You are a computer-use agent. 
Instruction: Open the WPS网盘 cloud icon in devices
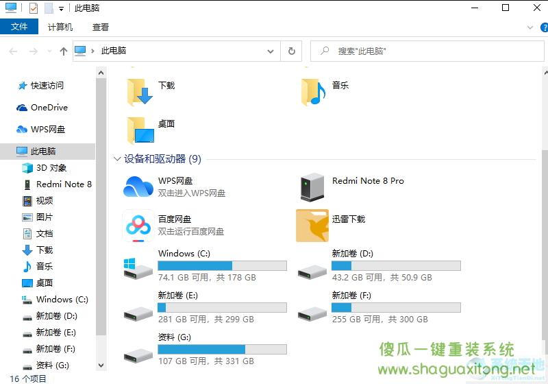click(x=138, y=187)
